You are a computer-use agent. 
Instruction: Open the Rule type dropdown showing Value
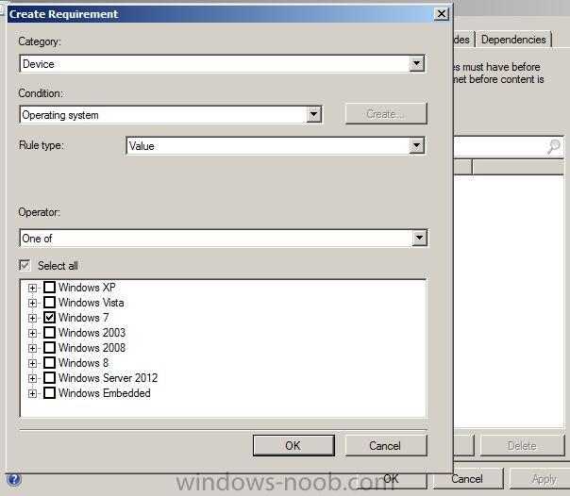pos(276,145)
